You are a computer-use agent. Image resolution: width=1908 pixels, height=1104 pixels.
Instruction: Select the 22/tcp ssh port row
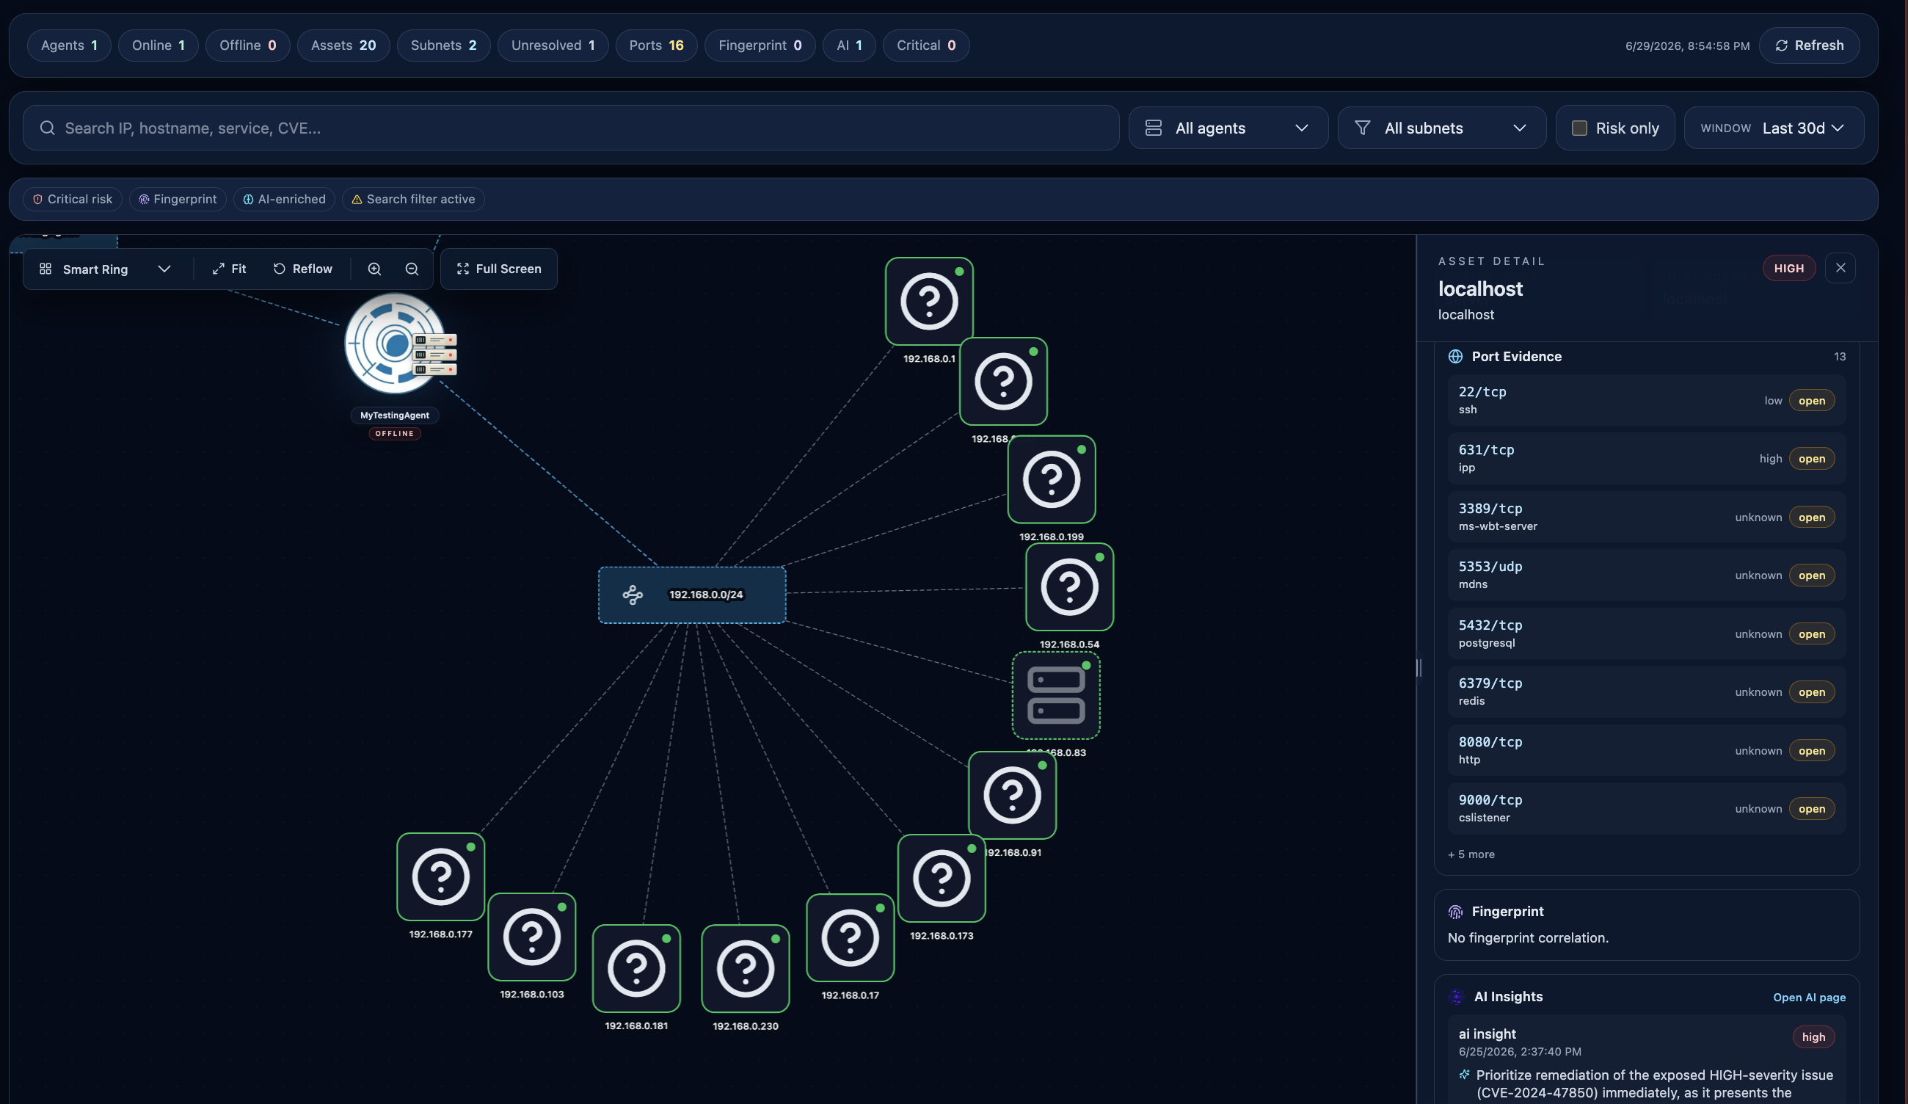tap(1646, 400)
